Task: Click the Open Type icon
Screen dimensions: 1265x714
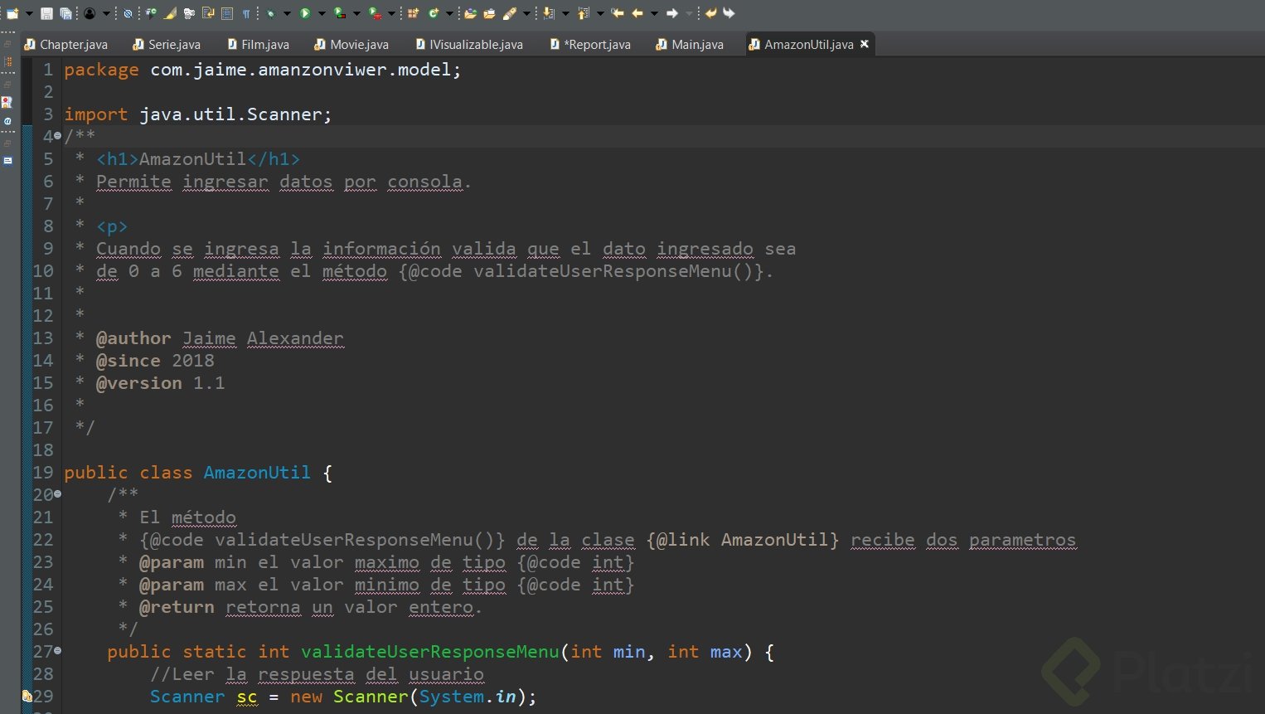Action: pos(470,13)
